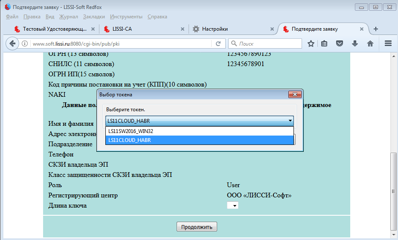
Task: Open the Инструменты menu
Action: [x=126, y=17]
